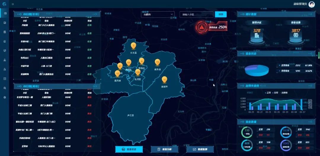Screen dimensions: 320x156
Task: Open the third sidebar document-list icon
Action: click(x=5, y=32)
